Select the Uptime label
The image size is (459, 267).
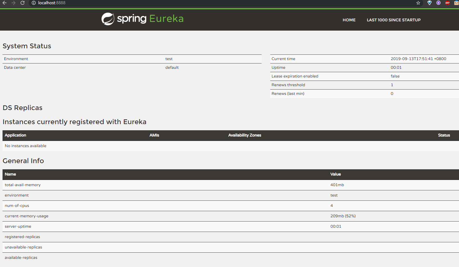point(278,68)
